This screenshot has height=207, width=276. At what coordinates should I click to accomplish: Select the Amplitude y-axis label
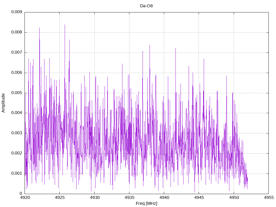pyautogui.click(x=3, y=103)
